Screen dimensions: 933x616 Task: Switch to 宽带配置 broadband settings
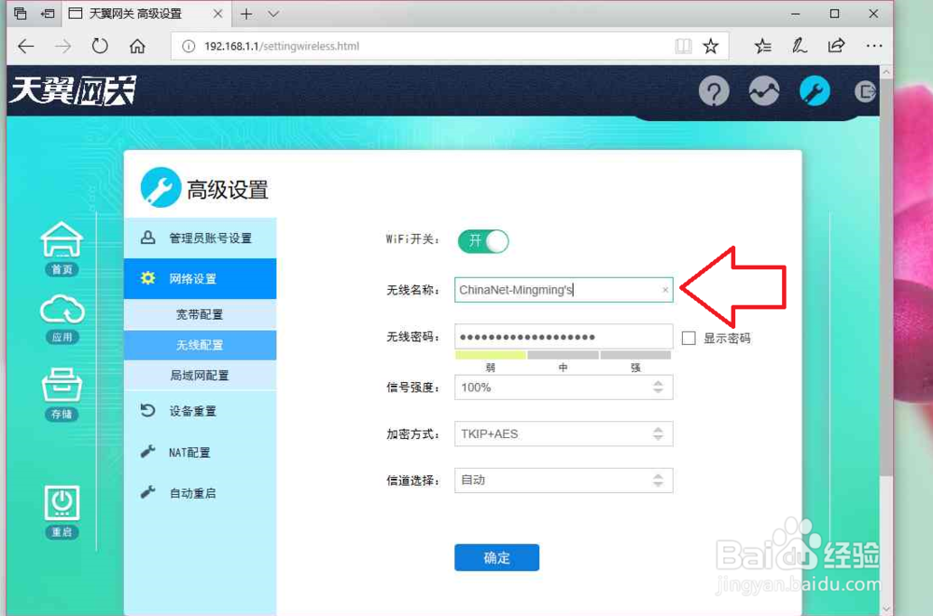point(200,315)
